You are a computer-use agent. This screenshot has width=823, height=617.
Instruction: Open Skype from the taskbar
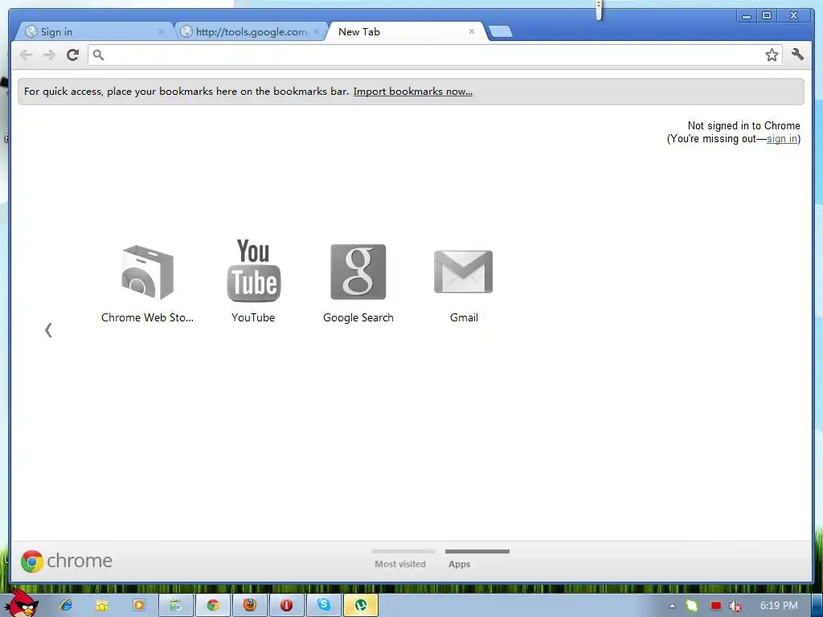pos(324,605)
